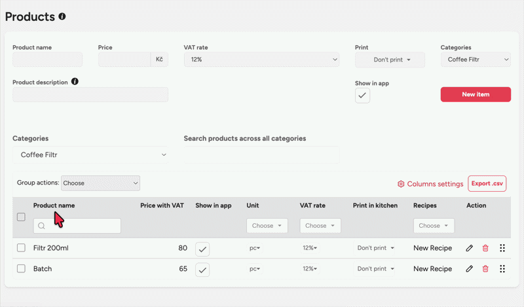Toggle the Show in app checkbox in form

362,96
